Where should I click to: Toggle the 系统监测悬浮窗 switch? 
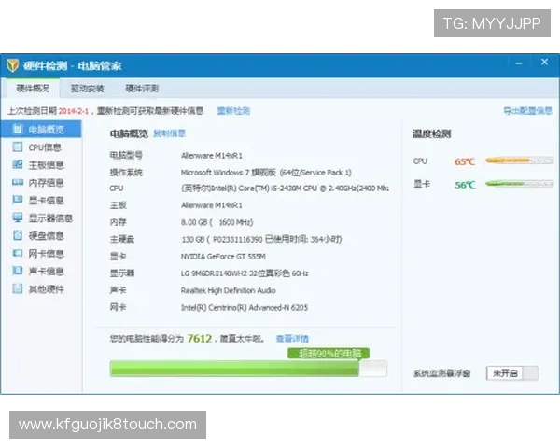pyautogui.click(x=512, y=373)
